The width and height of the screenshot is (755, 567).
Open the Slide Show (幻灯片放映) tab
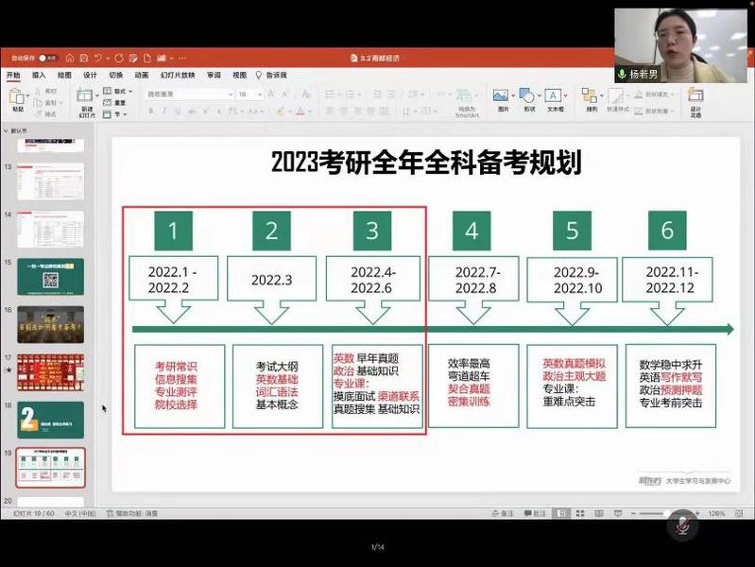coord(177,76)
